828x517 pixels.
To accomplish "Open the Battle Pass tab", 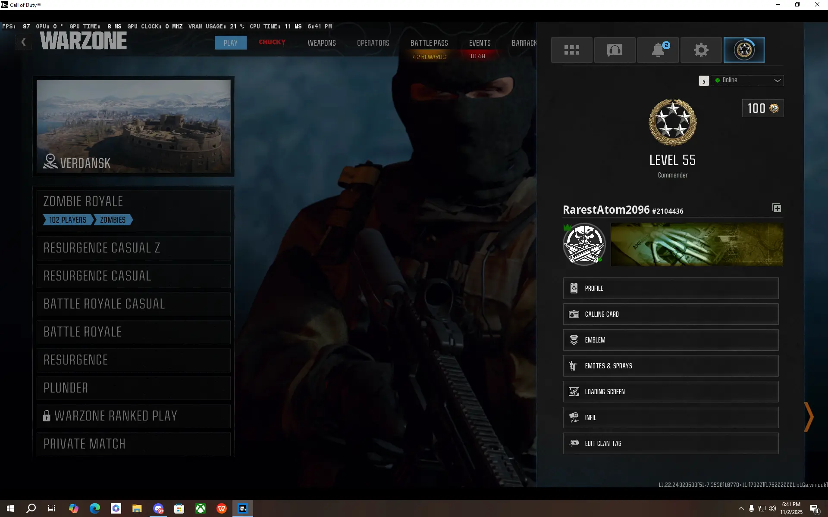I will pyautogui.click(x=429, y=43).
